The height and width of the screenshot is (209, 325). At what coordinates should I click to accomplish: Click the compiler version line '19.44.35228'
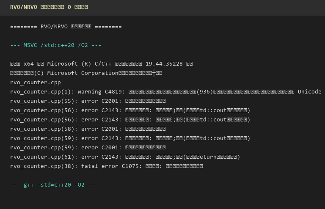102,64
